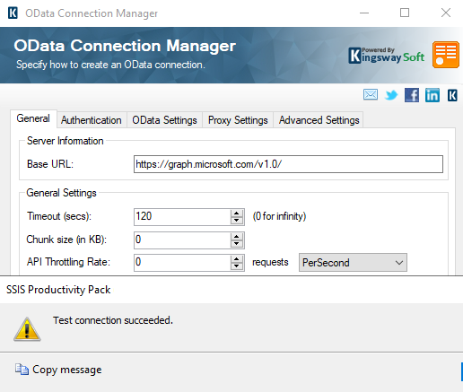The image size is (463, 392).
Task: Click the KingswaySoft K icon beside LinkedIn
Action: [452, 95]
